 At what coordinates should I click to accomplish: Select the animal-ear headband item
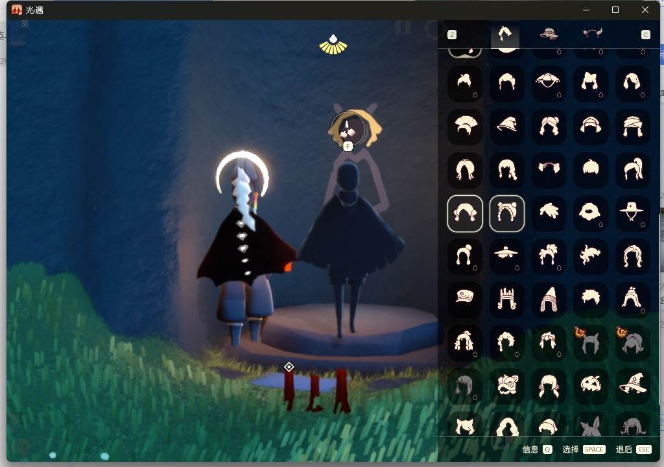pyautogui.click(x=548, y=169)
